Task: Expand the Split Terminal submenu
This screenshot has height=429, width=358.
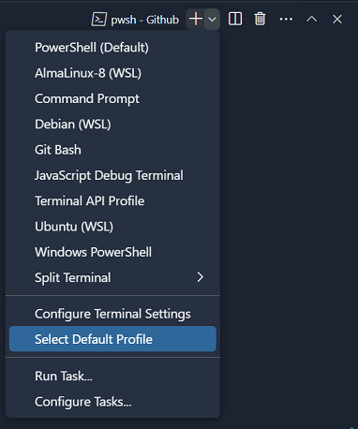Action: coord(112,277)
